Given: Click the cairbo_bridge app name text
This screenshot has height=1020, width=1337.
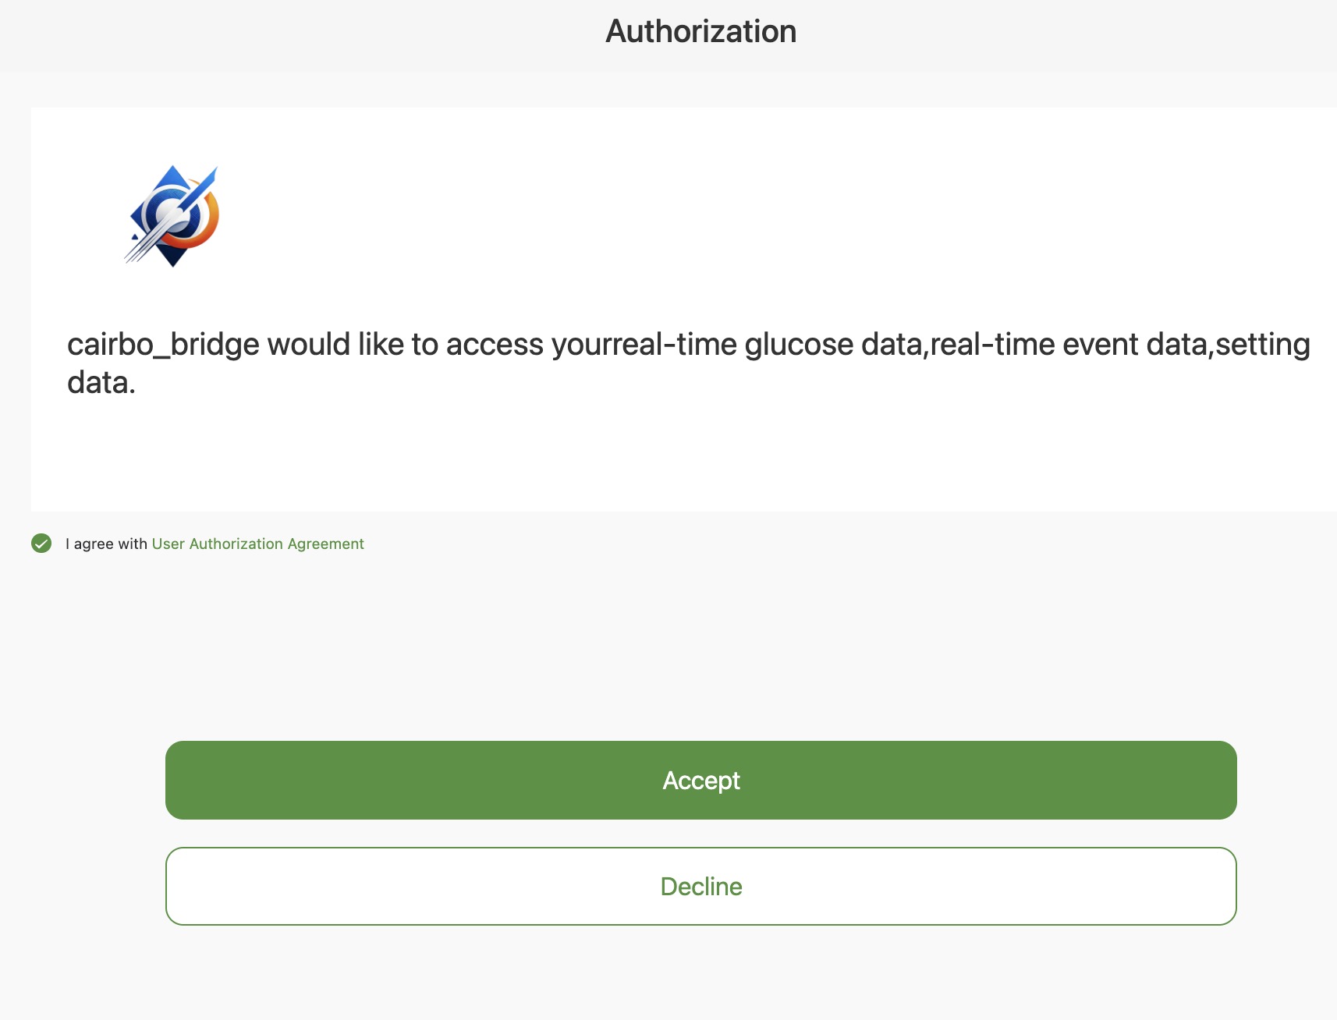Looking at the screenshot, I should point(163,344).
